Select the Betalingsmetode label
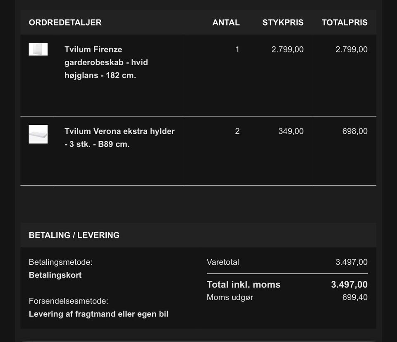 click(x=61, y=262)
